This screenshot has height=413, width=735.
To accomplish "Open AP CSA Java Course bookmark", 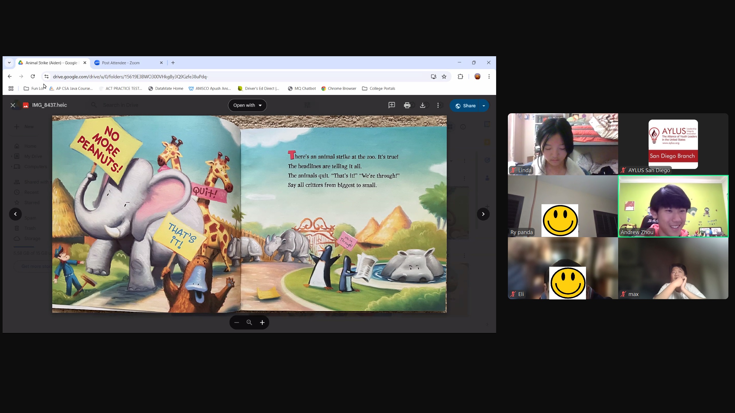I will (x=71, y=89).
